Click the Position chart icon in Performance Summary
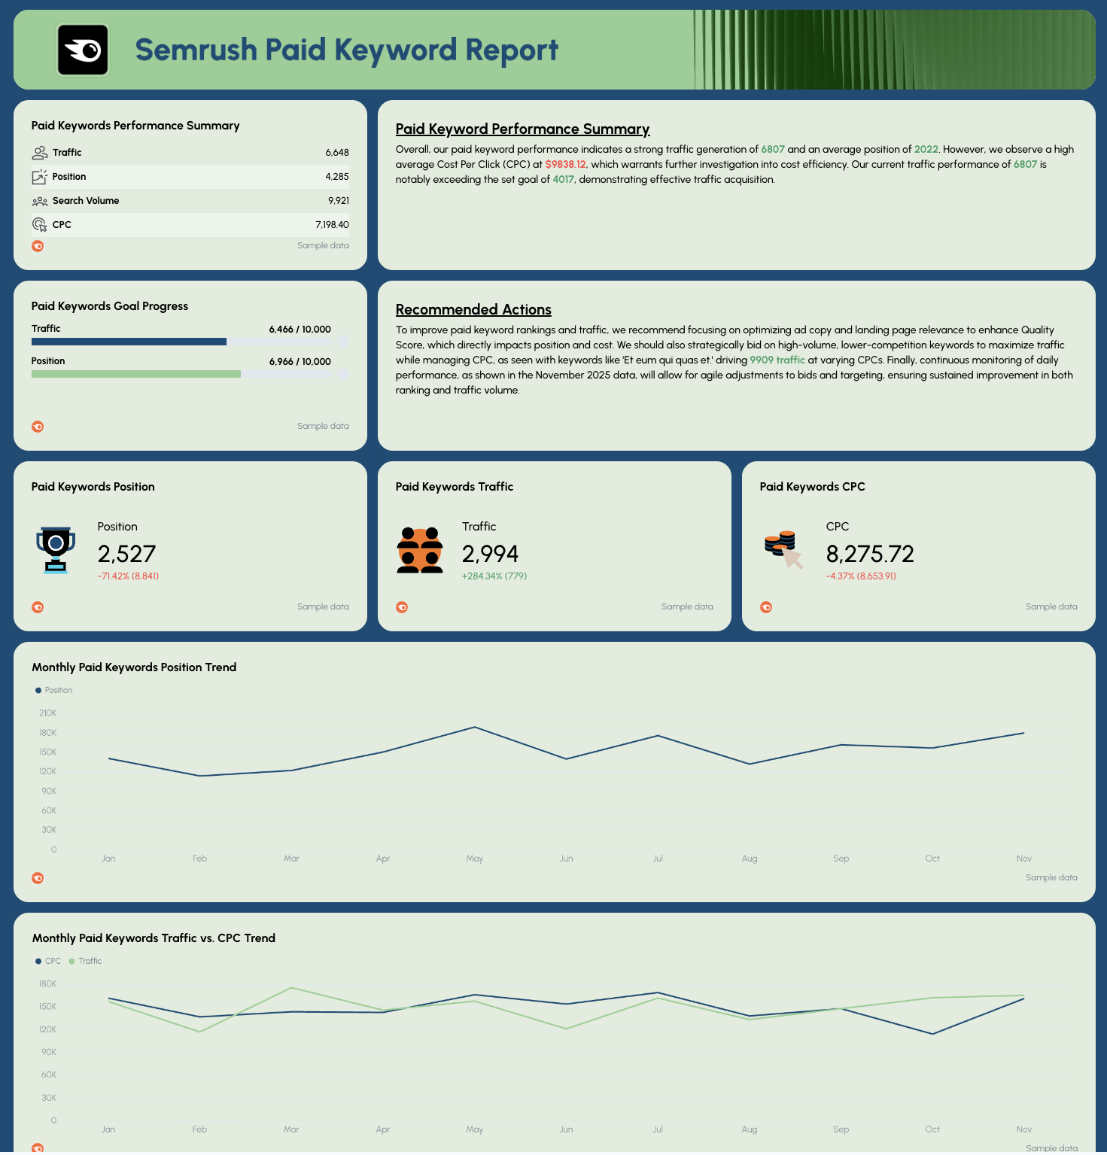 point(40,176)
